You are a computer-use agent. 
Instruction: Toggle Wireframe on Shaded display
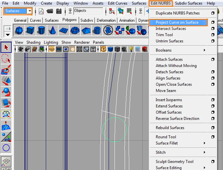pyautogui.click(x=117, y=49)
